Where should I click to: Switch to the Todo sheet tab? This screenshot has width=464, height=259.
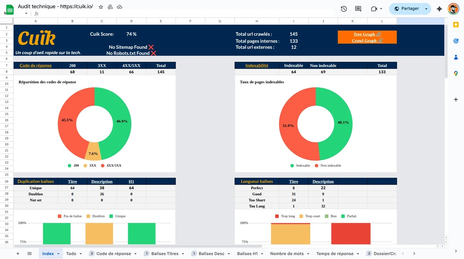(x=71, y=254)
